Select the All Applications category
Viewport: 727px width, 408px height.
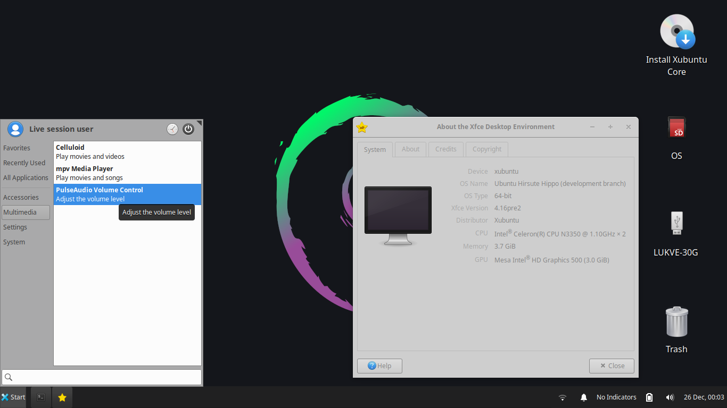tap(26, 178)
